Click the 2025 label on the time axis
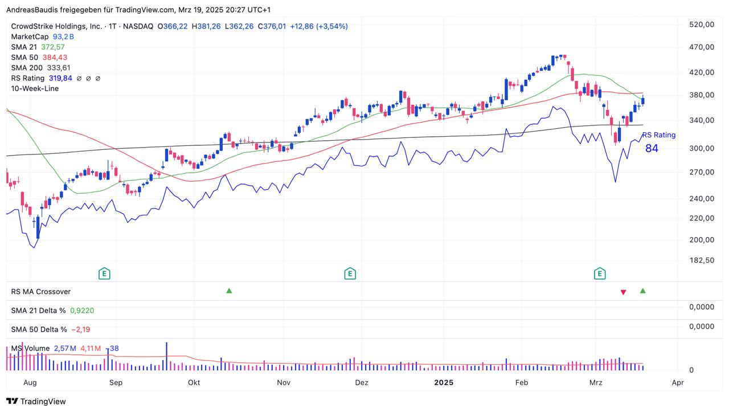 point(443,382)
